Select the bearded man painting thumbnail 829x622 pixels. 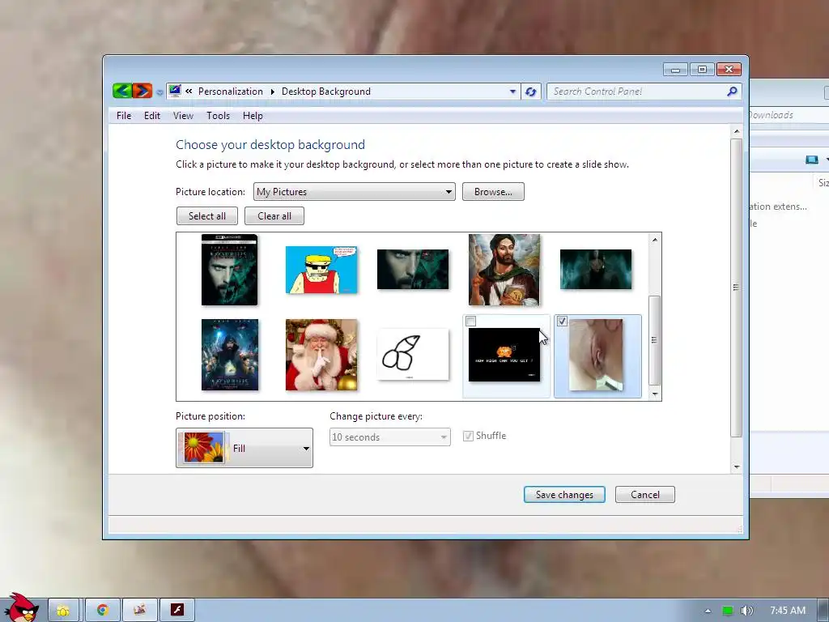coord(504,270)
